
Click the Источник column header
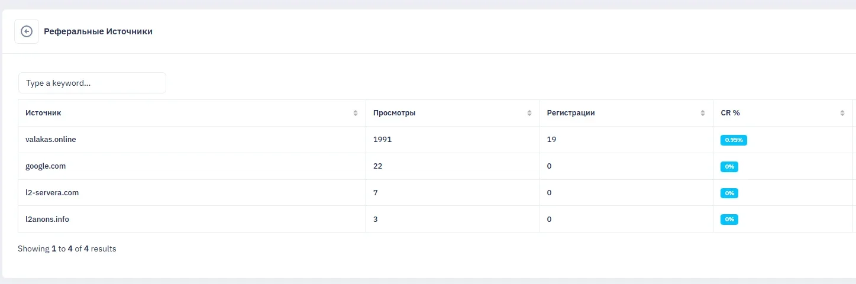point(43,113)
